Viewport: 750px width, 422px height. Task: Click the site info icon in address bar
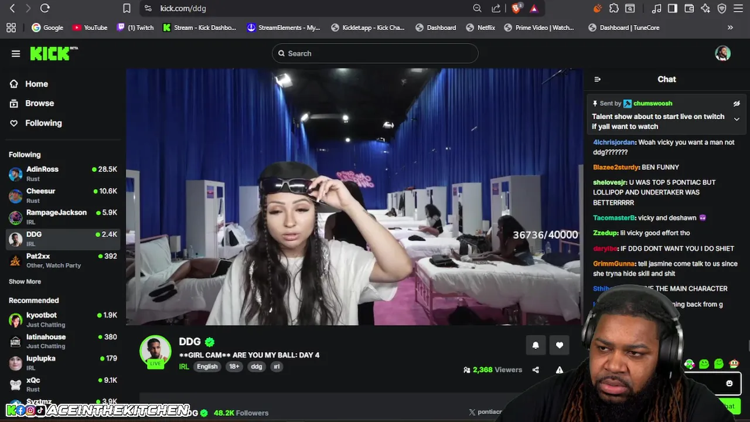pyautogui.click(x=148, y=8)
